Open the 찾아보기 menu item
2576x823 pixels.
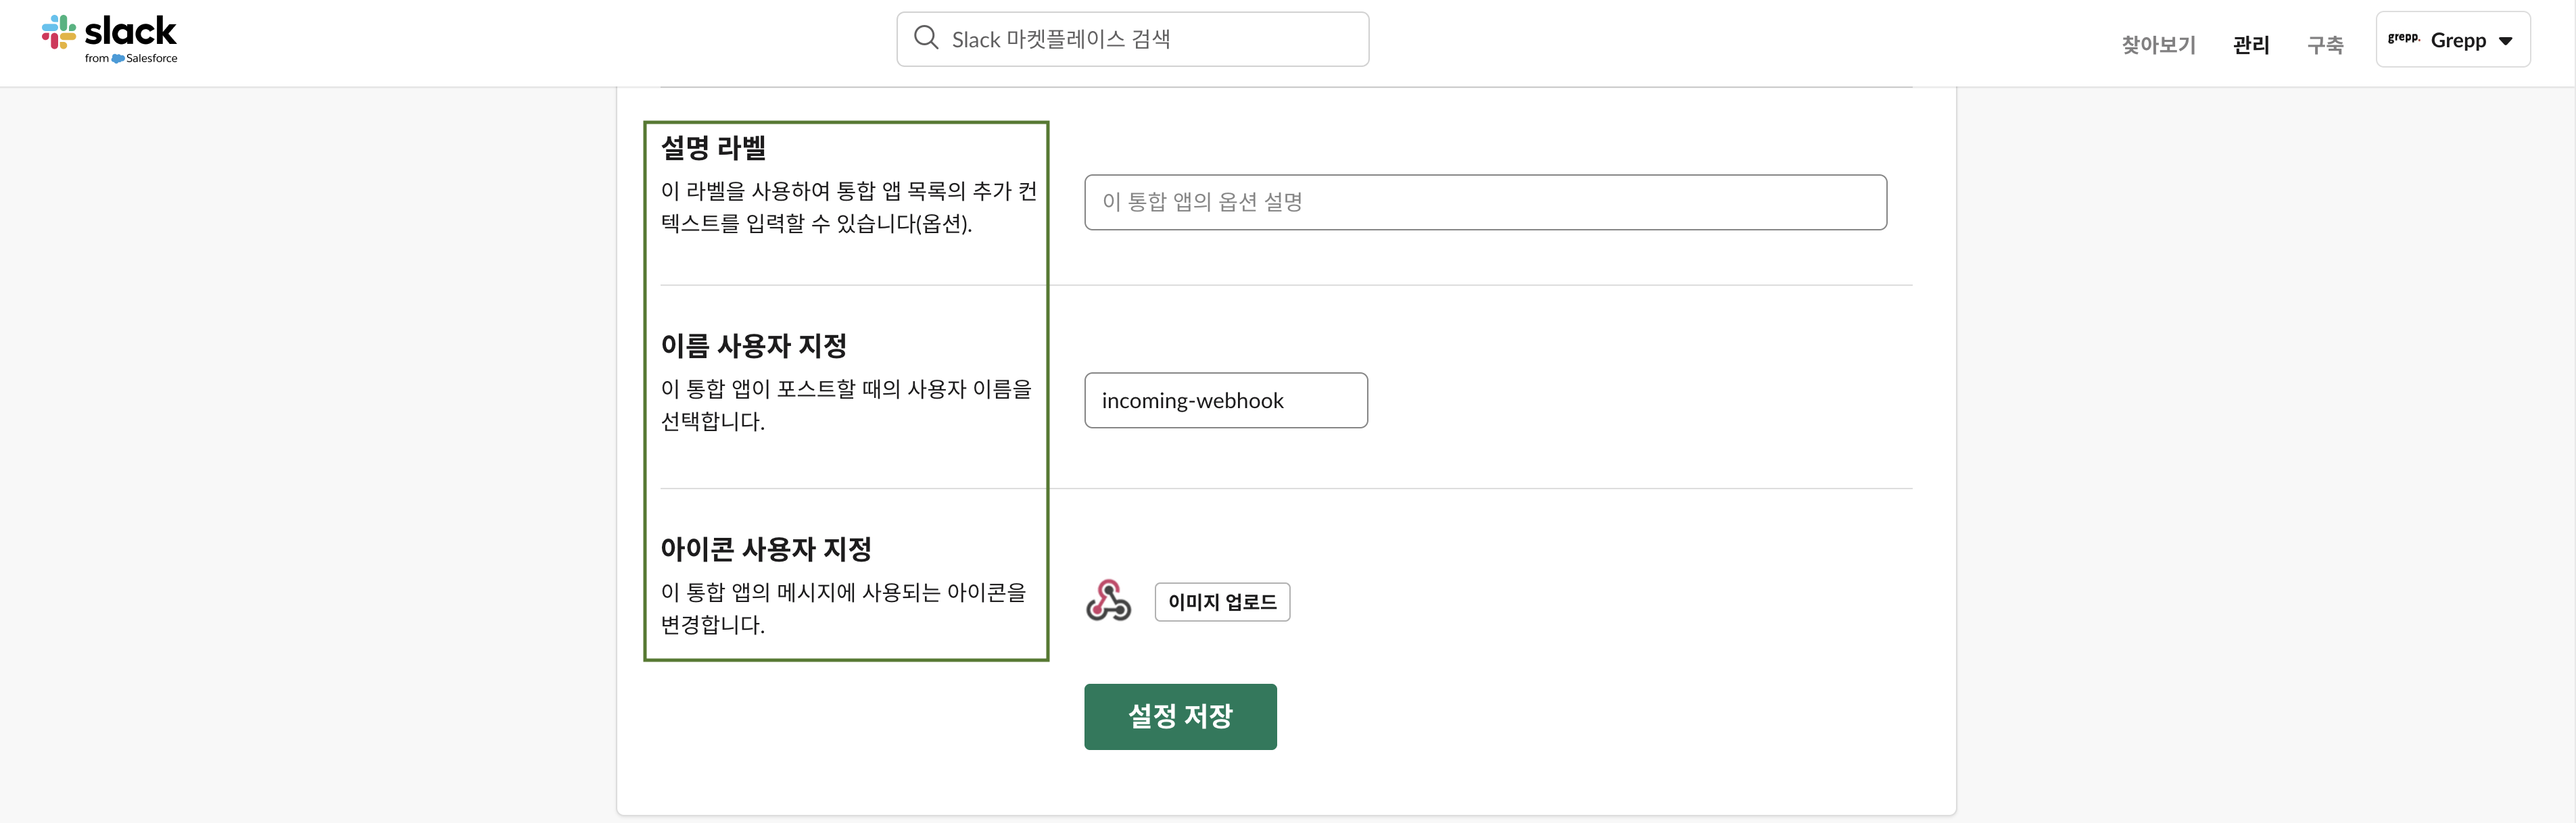coord(2158,45)
